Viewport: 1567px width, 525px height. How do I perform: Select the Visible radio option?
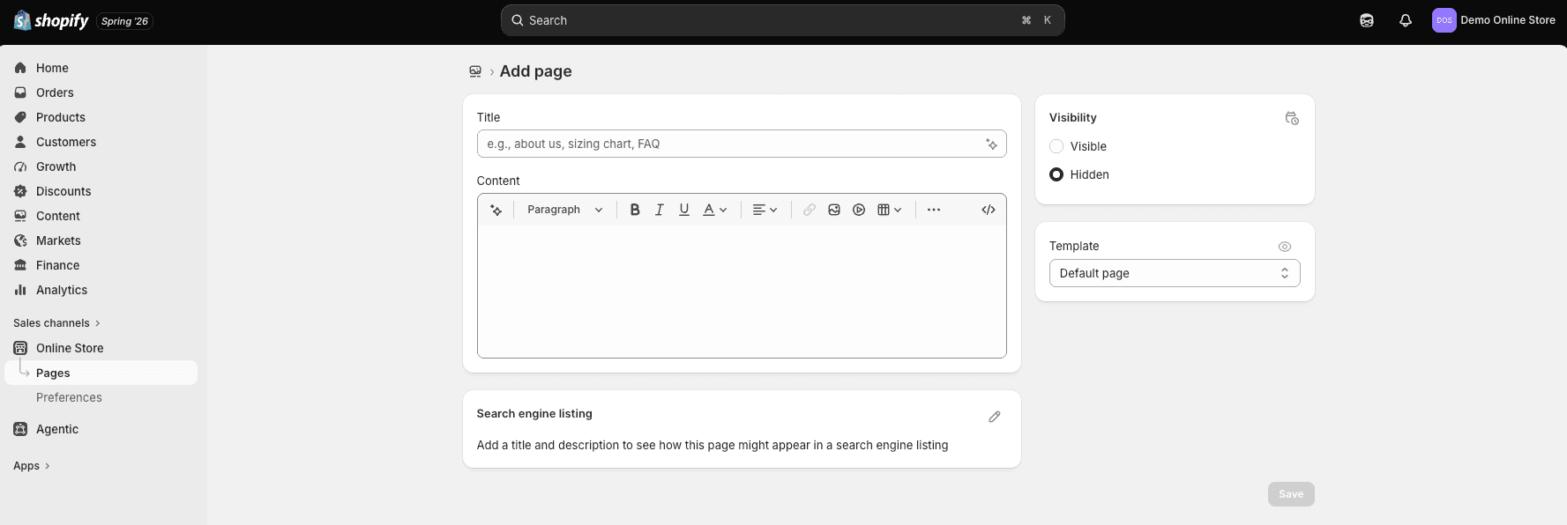(1056, 146)
